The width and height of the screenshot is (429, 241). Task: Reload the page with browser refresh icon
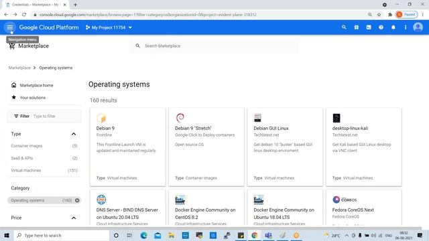[x=24, y=15]
